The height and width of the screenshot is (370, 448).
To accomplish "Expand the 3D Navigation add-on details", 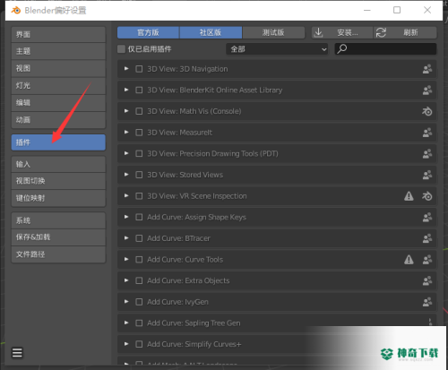I will click(126, 69).
